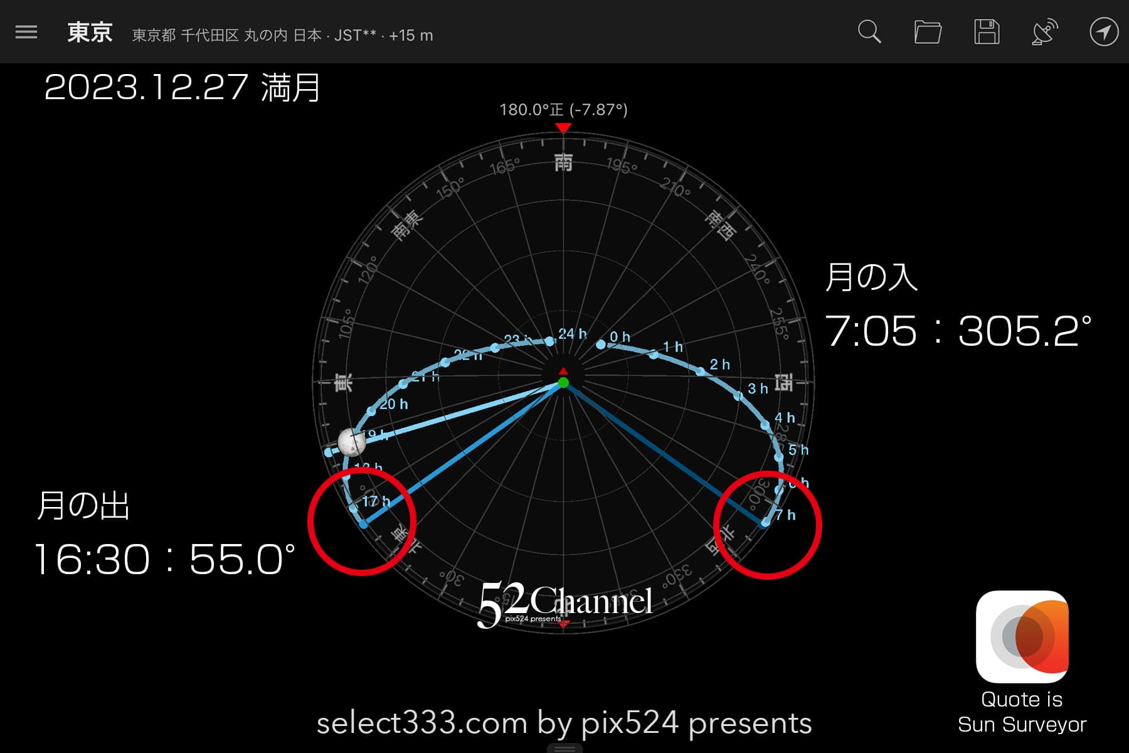Tap the satellite dish GPS icon
Screen dimensions: 1129x753
(x=1045, y=32)
